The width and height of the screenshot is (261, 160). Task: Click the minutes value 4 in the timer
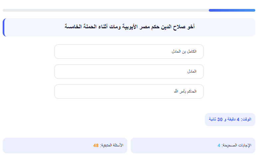coord(238,119)
